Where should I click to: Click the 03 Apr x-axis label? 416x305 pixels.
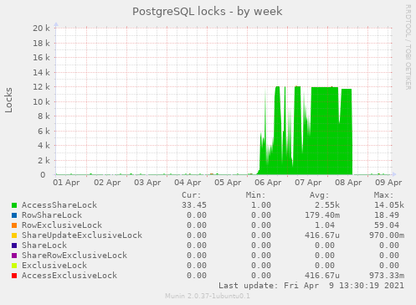tap(147, 183)
